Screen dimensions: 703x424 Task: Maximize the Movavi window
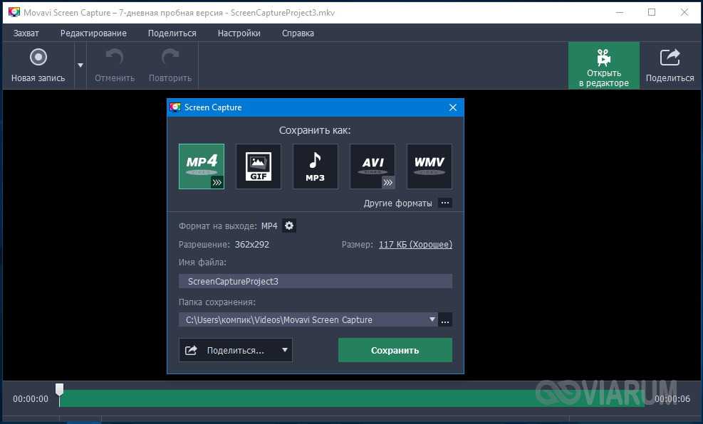pyautogui.click(x=652, y=12)
